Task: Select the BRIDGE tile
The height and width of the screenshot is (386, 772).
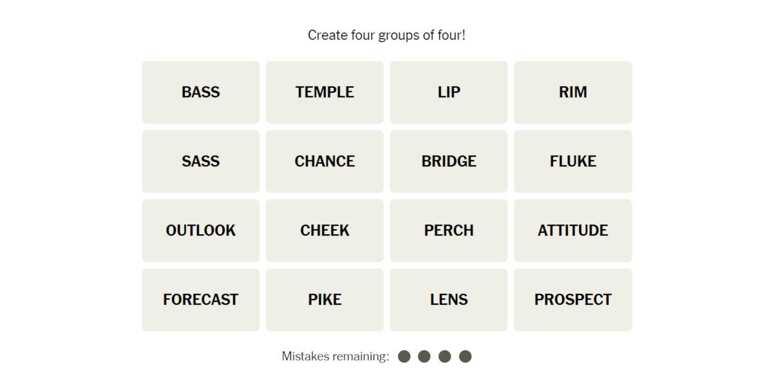Action: click(x=449, y=161)
